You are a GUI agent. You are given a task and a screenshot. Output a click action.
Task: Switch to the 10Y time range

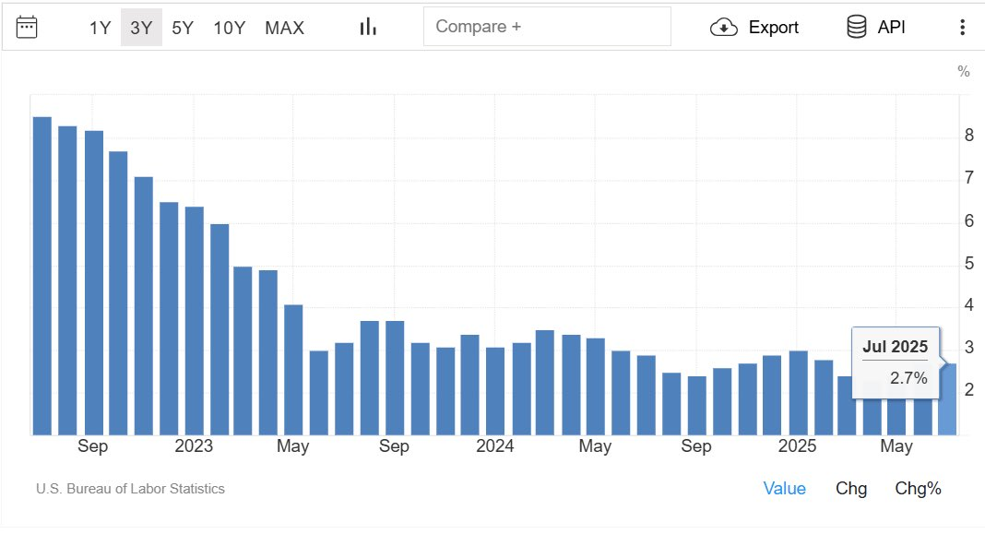pyautogui.click(x=230, y=28)
